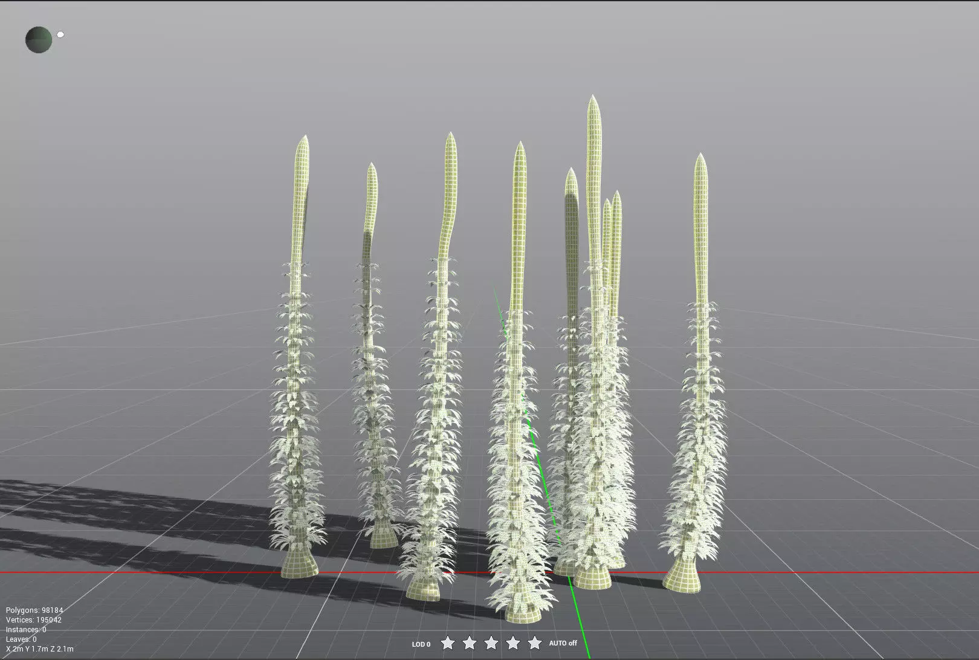Click the Instances: 0 readout
Image resolution: width=979 pixels, height=660 pixels.
[26, 630]
